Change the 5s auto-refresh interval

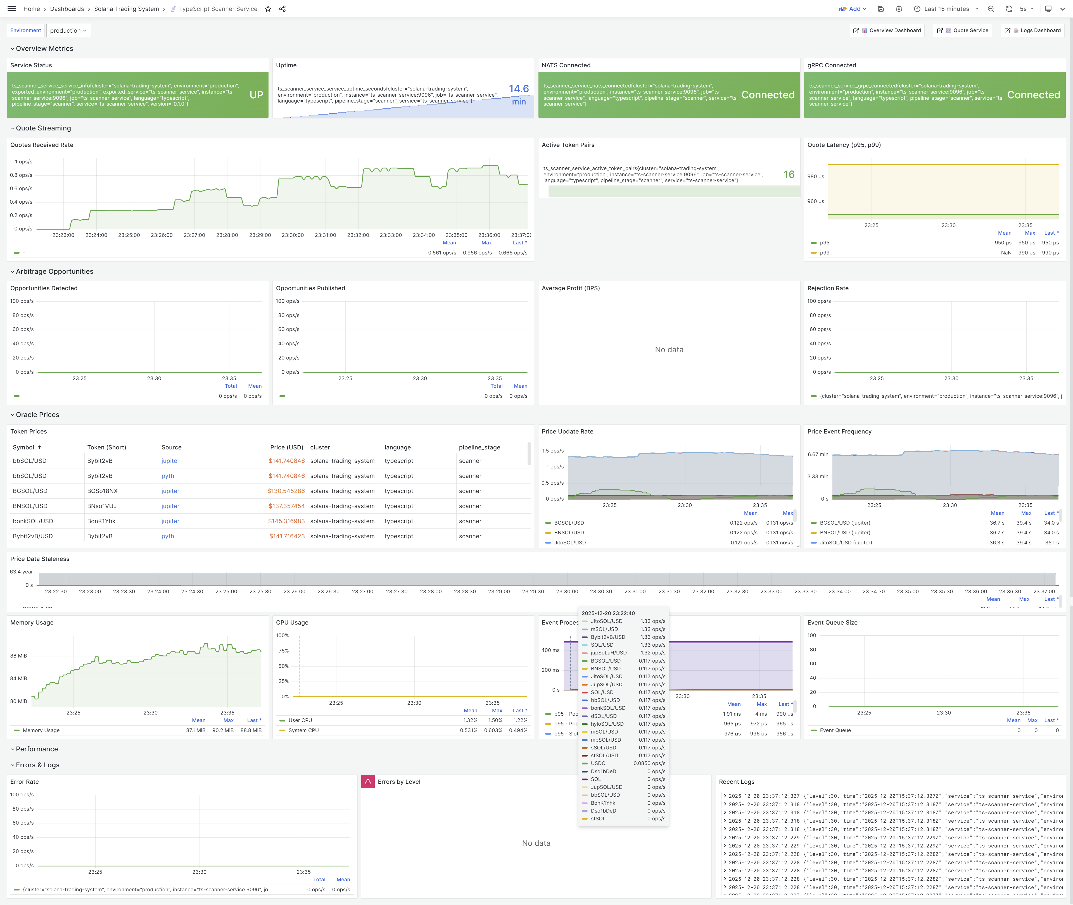1024,9
